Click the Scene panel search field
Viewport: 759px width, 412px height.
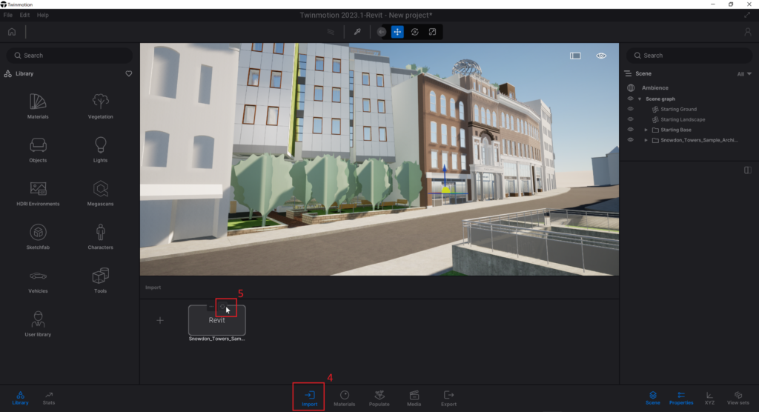coord(689,56)
